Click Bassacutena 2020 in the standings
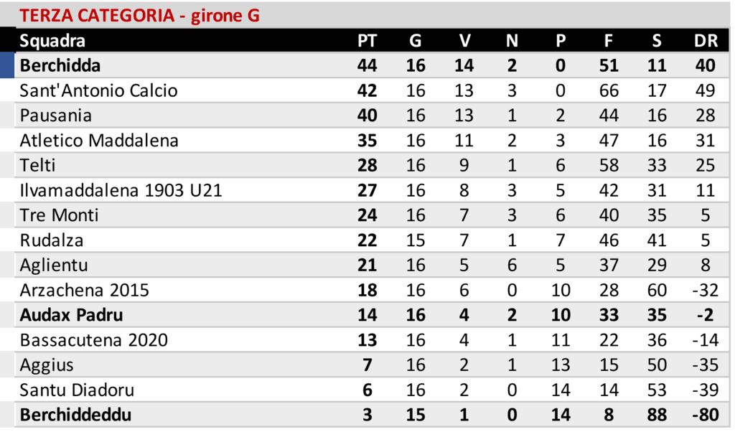The image size is (735, 432). [x=94, y=340]
